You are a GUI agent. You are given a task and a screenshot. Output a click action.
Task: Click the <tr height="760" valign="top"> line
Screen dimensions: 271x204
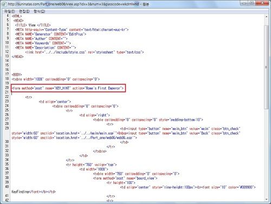click(x=91, y=164)
